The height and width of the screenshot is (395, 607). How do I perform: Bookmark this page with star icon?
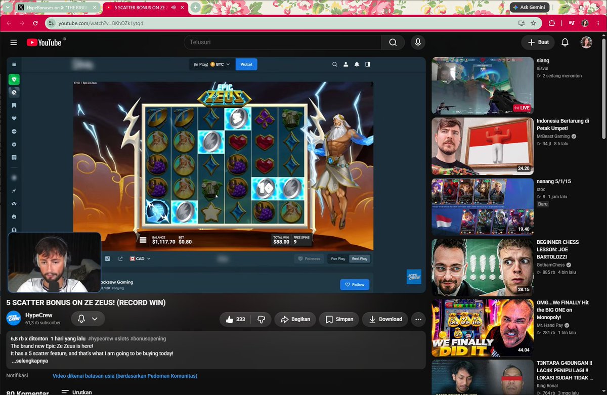pyautogui.click(x=533, y=23)
